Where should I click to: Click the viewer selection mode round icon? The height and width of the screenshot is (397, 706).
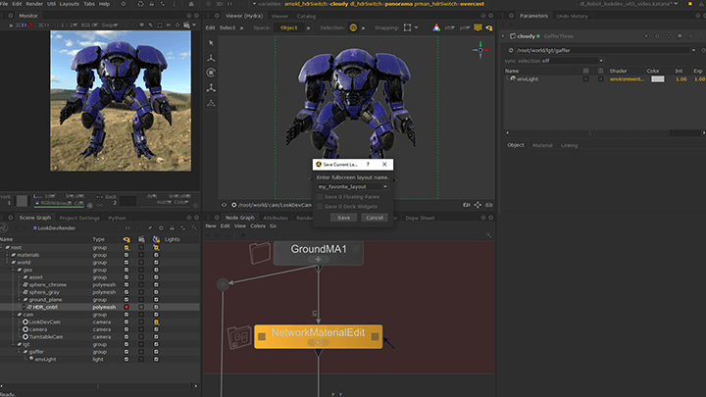[x=353, y=27]
